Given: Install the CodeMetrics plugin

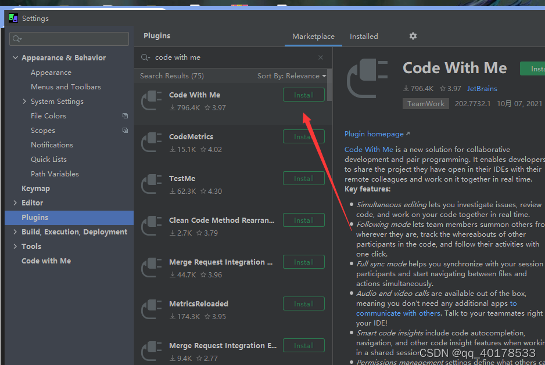Looking at the screenshot, I should [304, 136].
